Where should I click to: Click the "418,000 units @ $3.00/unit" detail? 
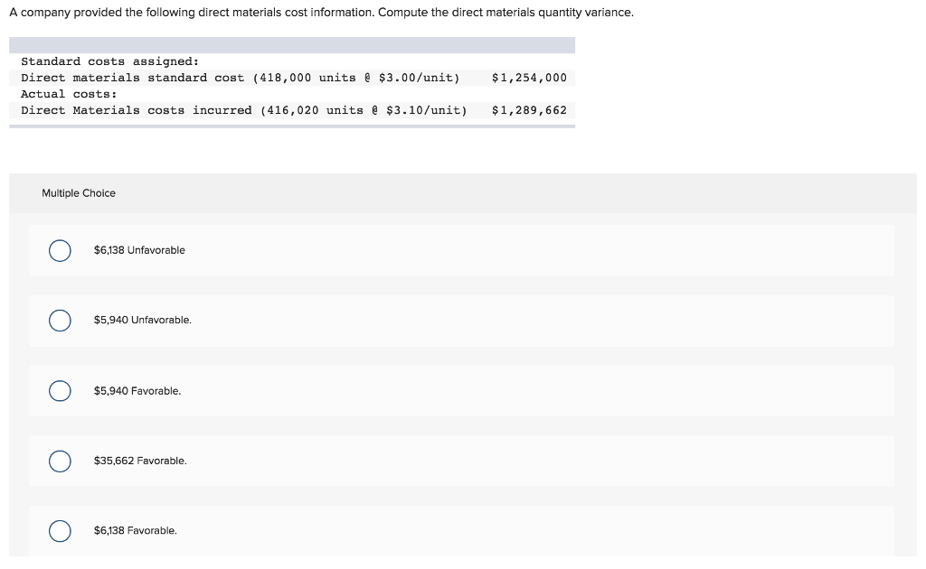pos(356,78)
